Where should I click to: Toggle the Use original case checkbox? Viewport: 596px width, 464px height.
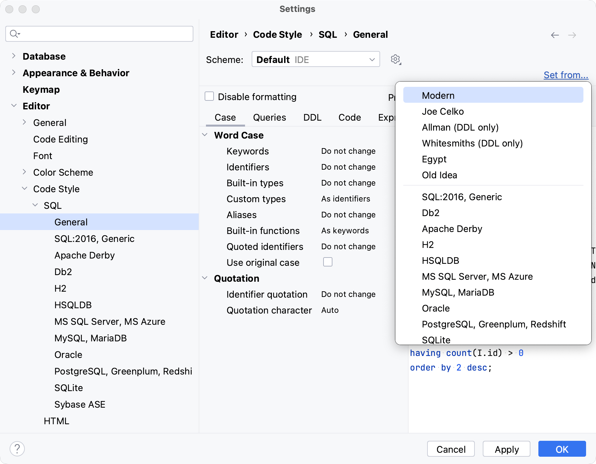pos(328,262)
